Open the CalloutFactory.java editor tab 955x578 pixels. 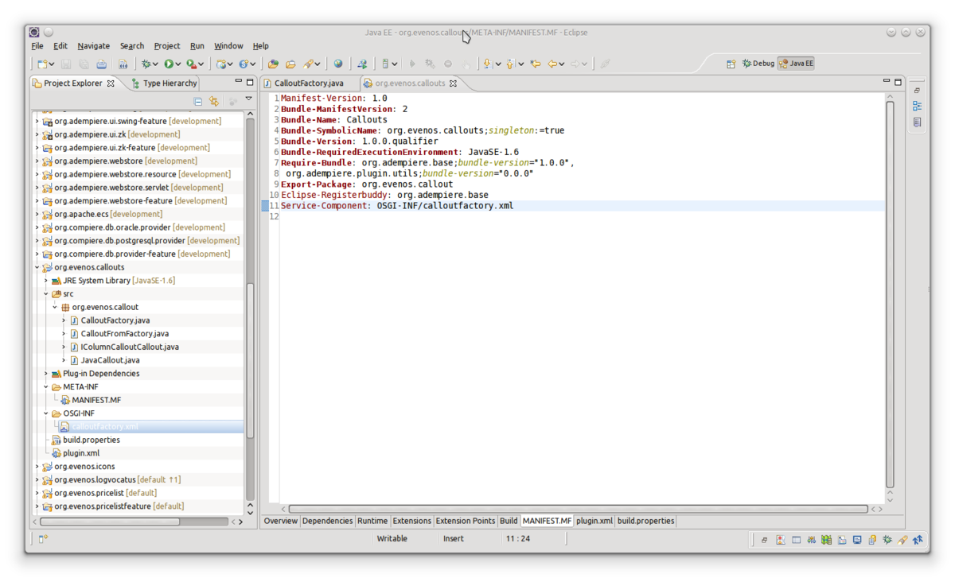pos(309,83)
